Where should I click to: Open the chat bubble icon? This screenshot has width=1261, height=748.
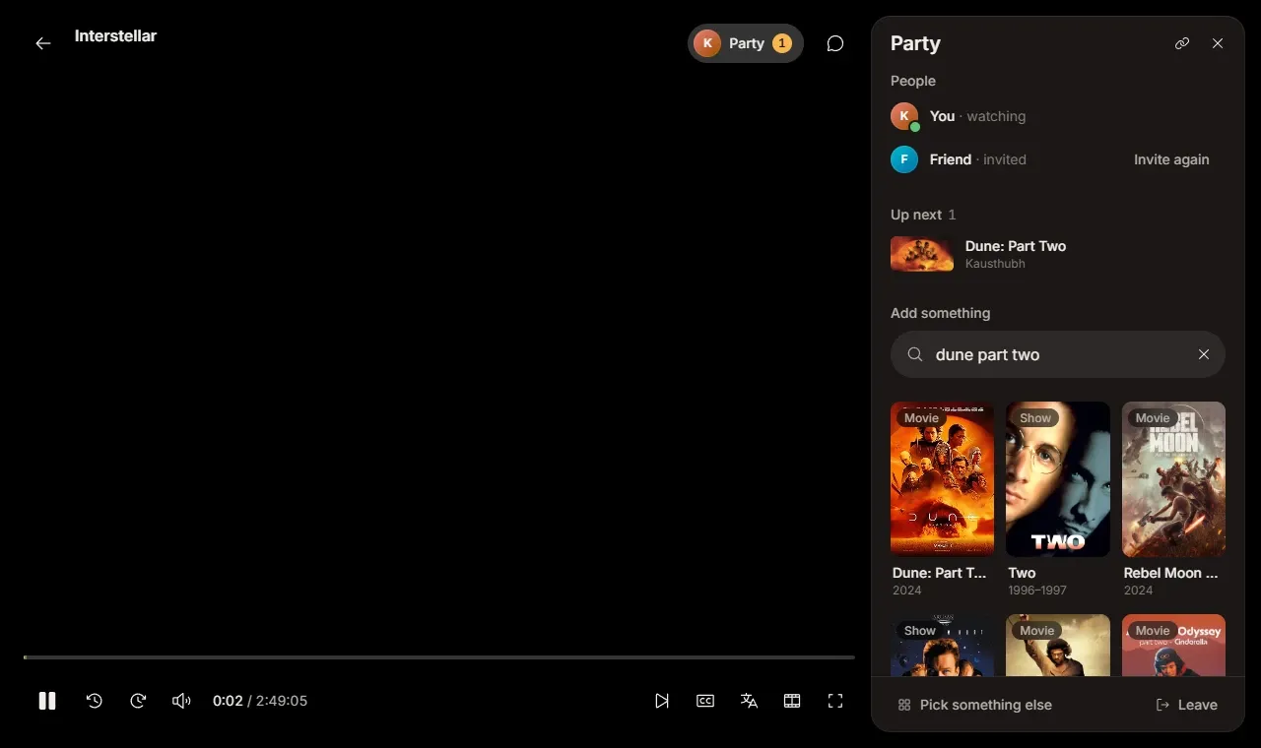[835, 43]
